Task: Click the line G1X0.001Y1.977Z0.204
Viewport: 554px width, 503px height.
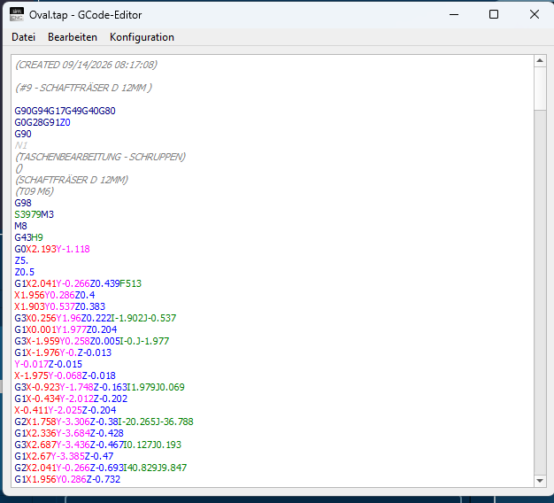Action: 65,329
